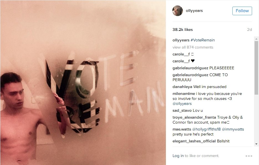
Task: Follow the ollyyears account
Action: point(242,11)
